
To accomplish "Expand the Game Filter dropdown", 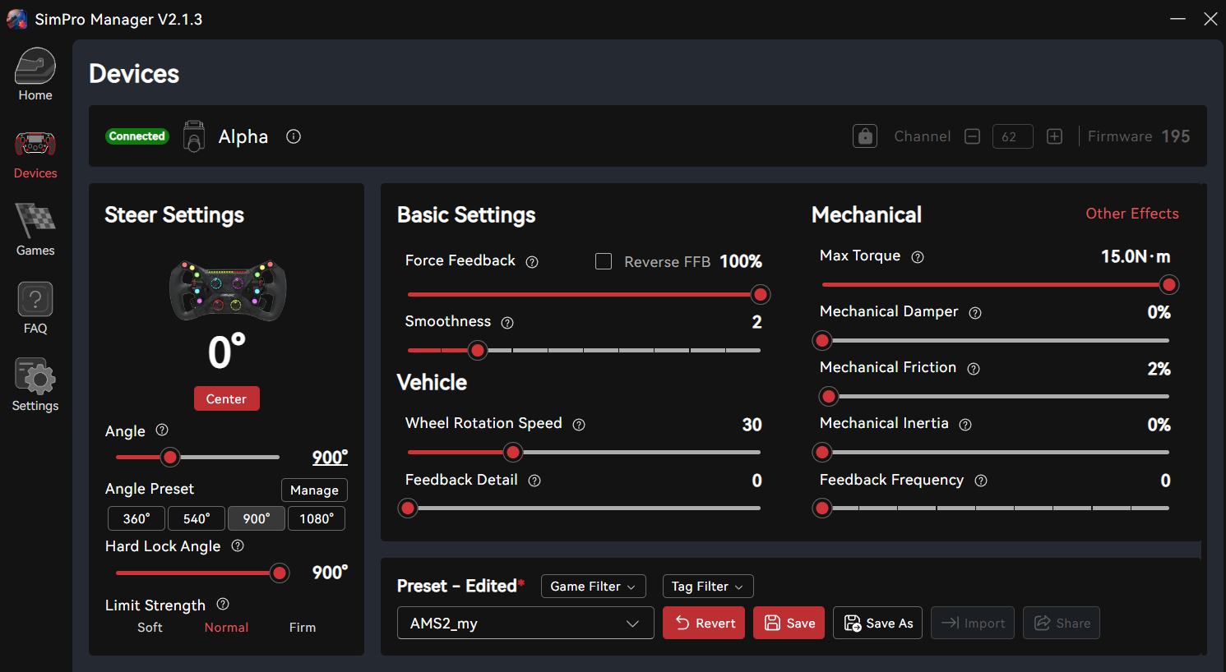I will (593, 587).
